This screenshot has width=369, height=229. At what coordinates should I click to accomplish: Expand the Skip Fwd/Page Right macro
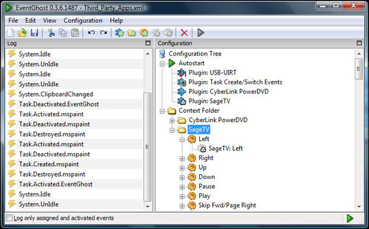(182, 206)
